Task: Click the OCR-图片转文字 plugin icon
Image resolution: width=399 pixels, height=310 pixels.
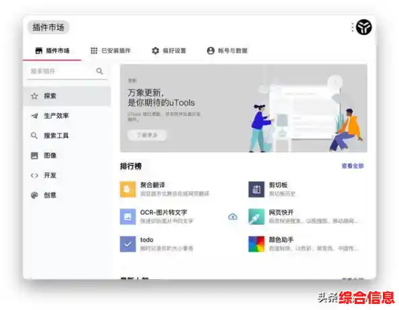Action: click(x=128, y=217)
